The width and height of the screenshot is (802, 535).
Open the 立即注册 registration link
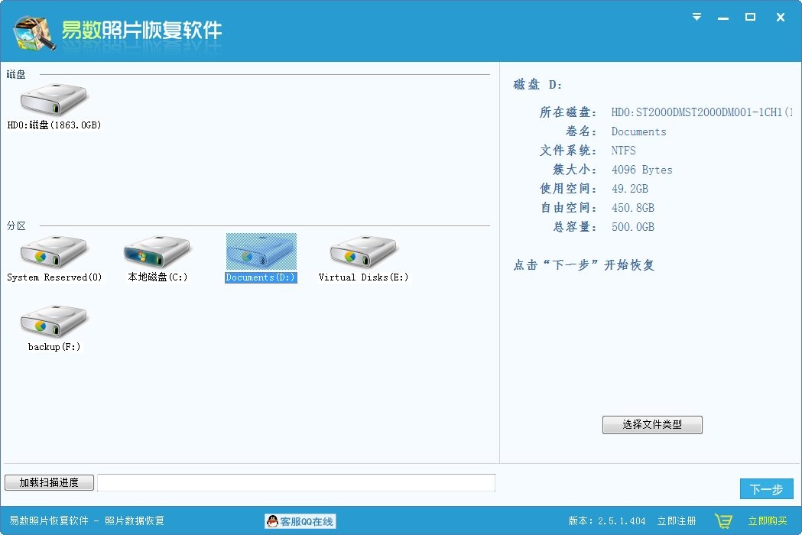676,520
